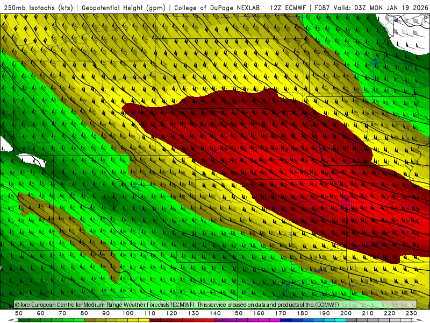430x323 pixels.
Task: Click the 70 label on the color scale
Action: pos(62,313)
